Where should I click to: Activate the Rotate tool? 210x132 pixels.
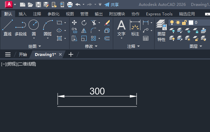tap(84, 23)
